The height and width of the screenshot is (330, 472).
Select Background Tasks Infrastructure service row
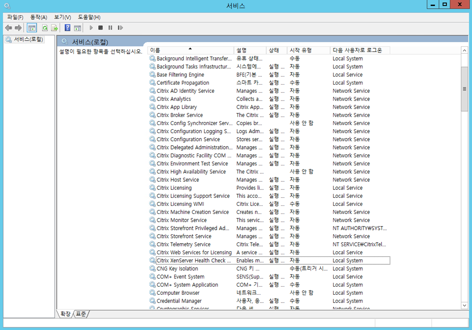(x=270, y=67)
